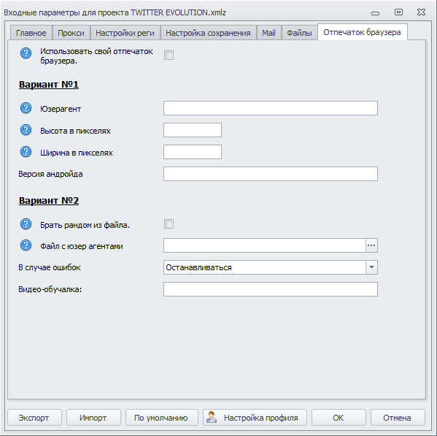437x436 pixels.
Task: Select the Останавливаться combo box
Action: tap(271, 267)
